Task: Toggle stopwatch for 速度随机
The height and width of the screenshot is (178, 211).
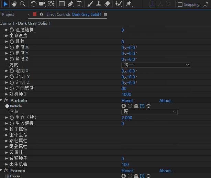Action: [12, 30]
